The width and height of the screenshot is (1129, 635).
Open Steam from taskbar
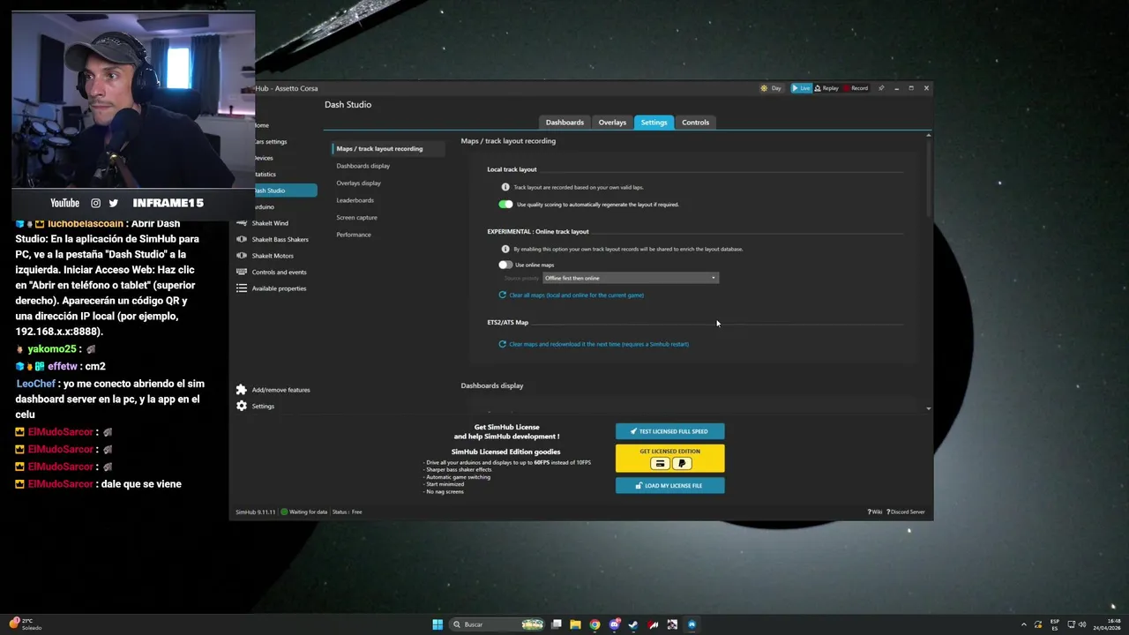pos(633,624)
